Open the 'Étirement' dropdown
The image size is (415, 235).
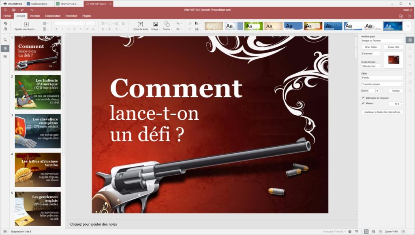(371, 54)
